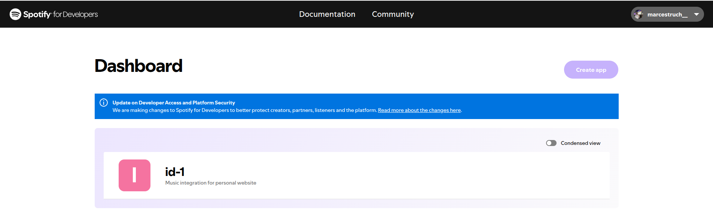
Task: Click the marcestruch__ username text
Action: tap(667, 15)
